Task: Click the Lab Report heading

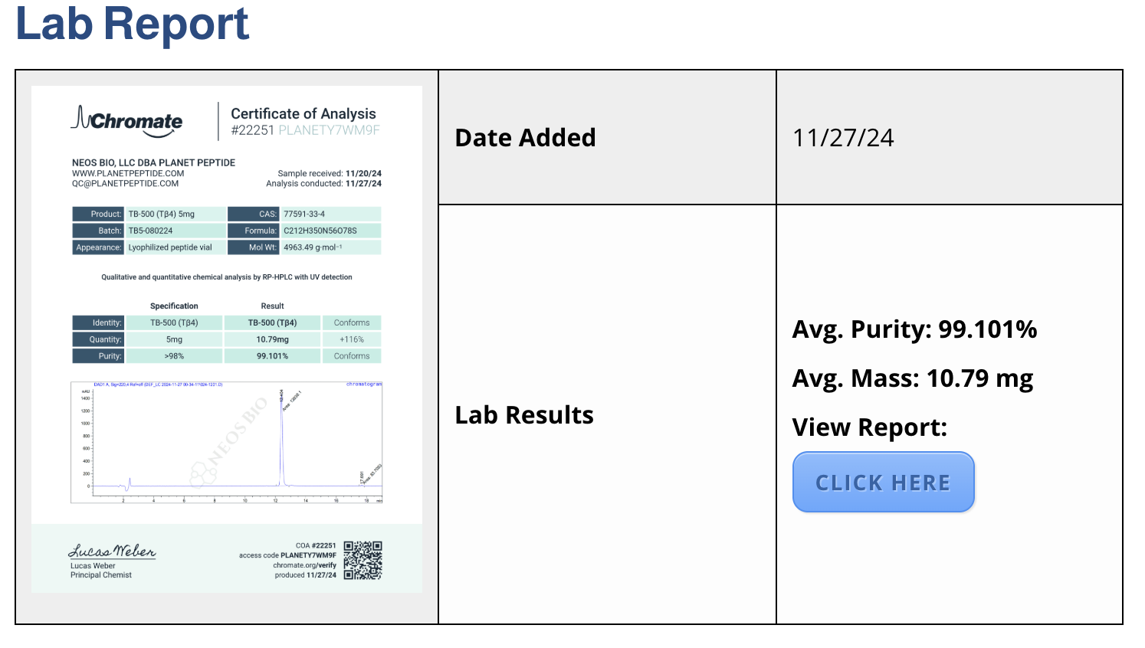Action: click(133, 23)
